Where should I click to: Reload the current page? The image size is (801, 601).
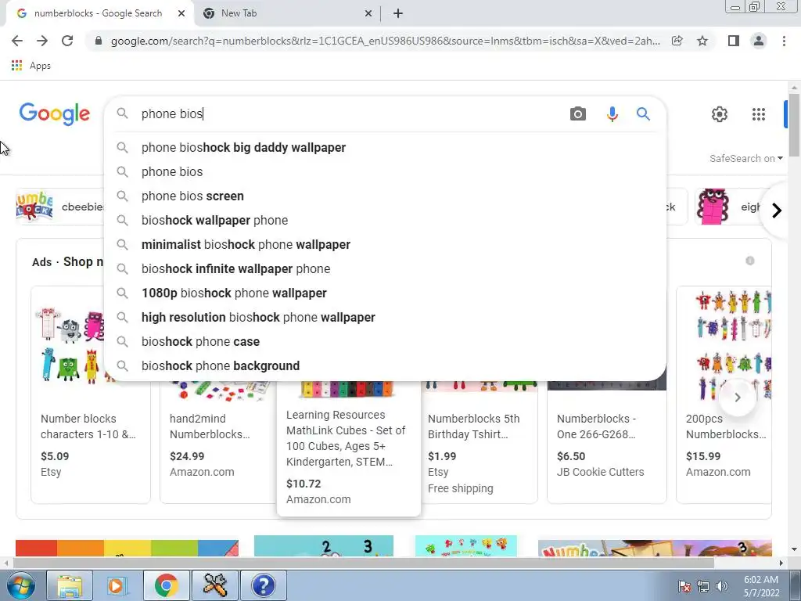67,41
